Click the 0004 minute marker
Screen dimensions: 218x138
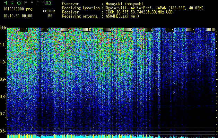[86, 30]
